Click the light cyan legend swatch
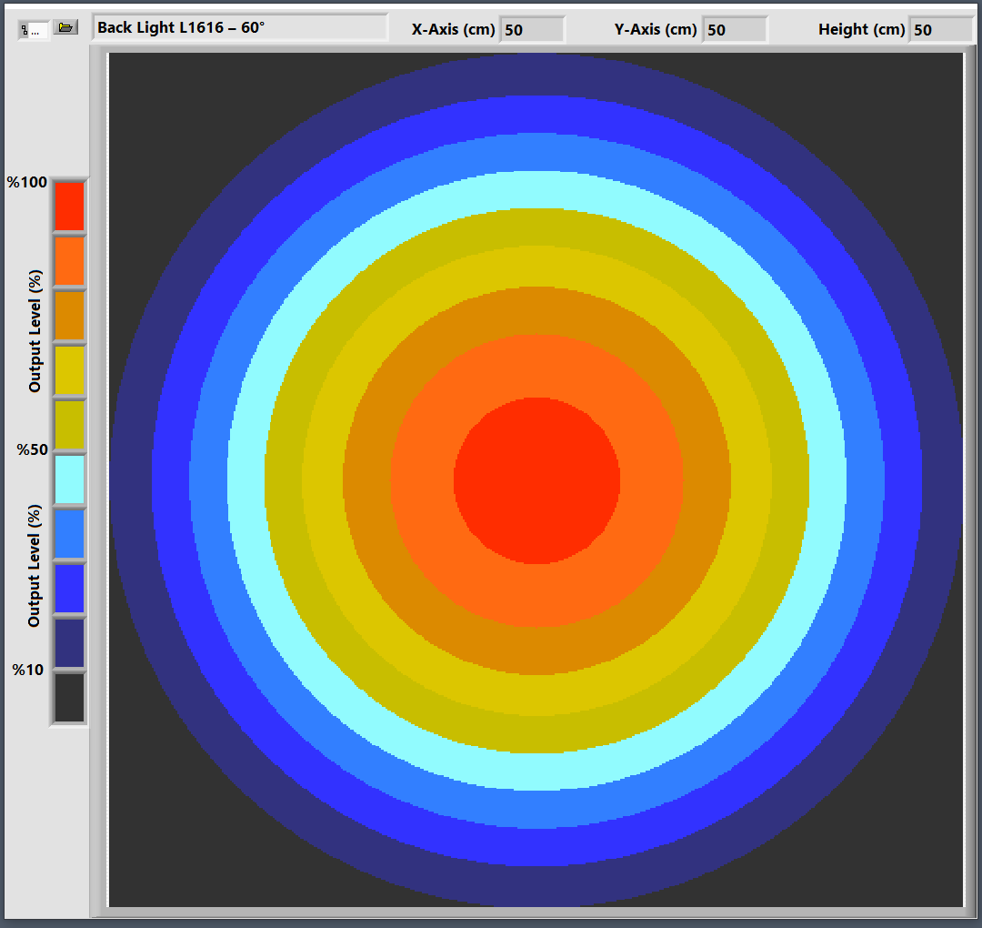The height and width of the screenshot is (928, 982). click(69, 479)
